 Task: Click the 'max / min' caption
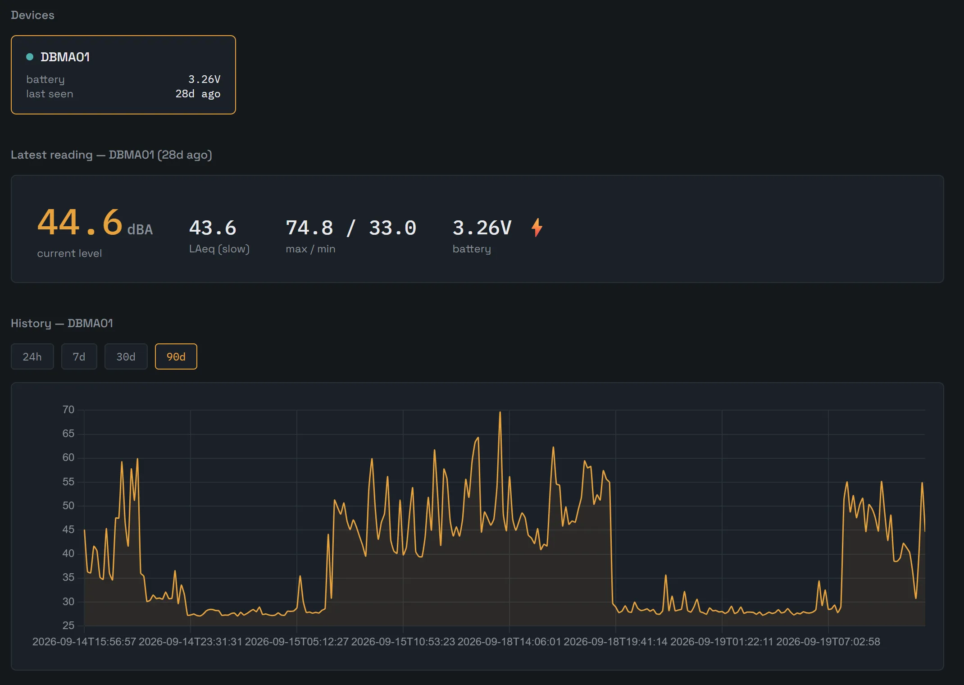tap(310, 249)
